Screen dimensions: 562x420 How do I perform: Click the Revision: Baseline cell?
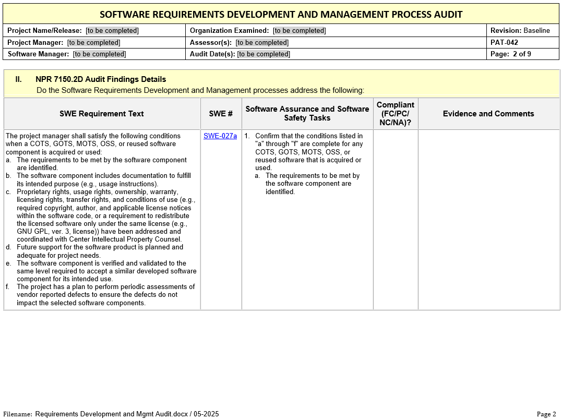coord(520,31)
